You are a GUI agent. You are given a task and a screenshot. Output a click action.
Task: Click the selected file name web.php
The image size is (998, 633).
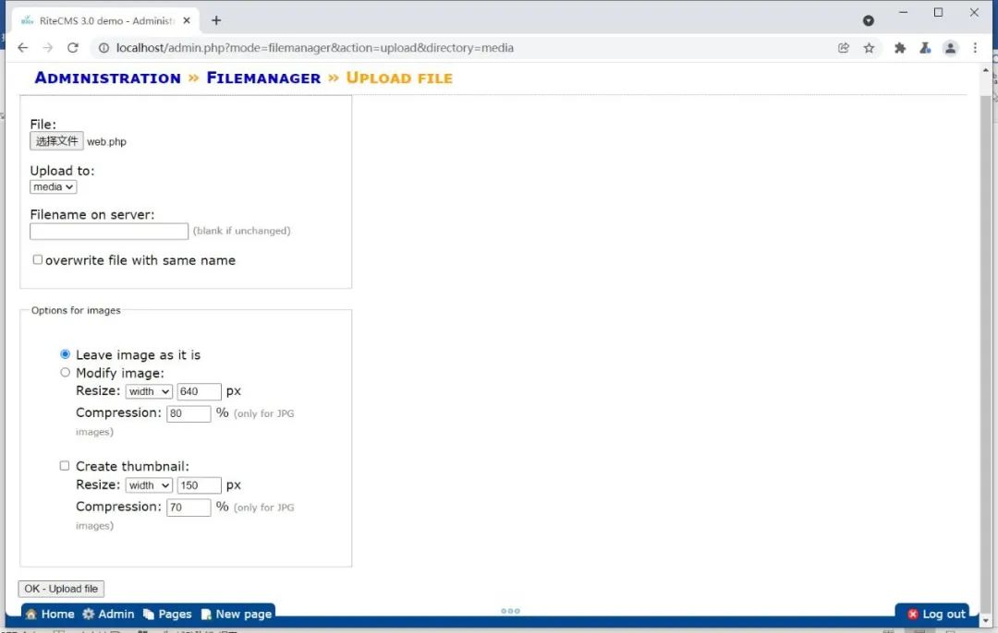click(x=106, y=142)
